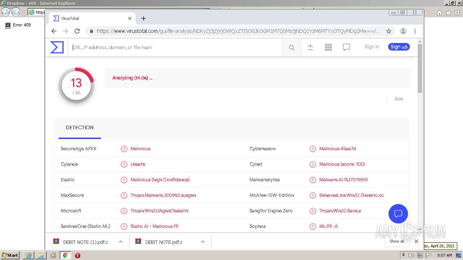Click the search magnifier icon
The height and width of the screenshot is (260, 463).
pos(292,47)
